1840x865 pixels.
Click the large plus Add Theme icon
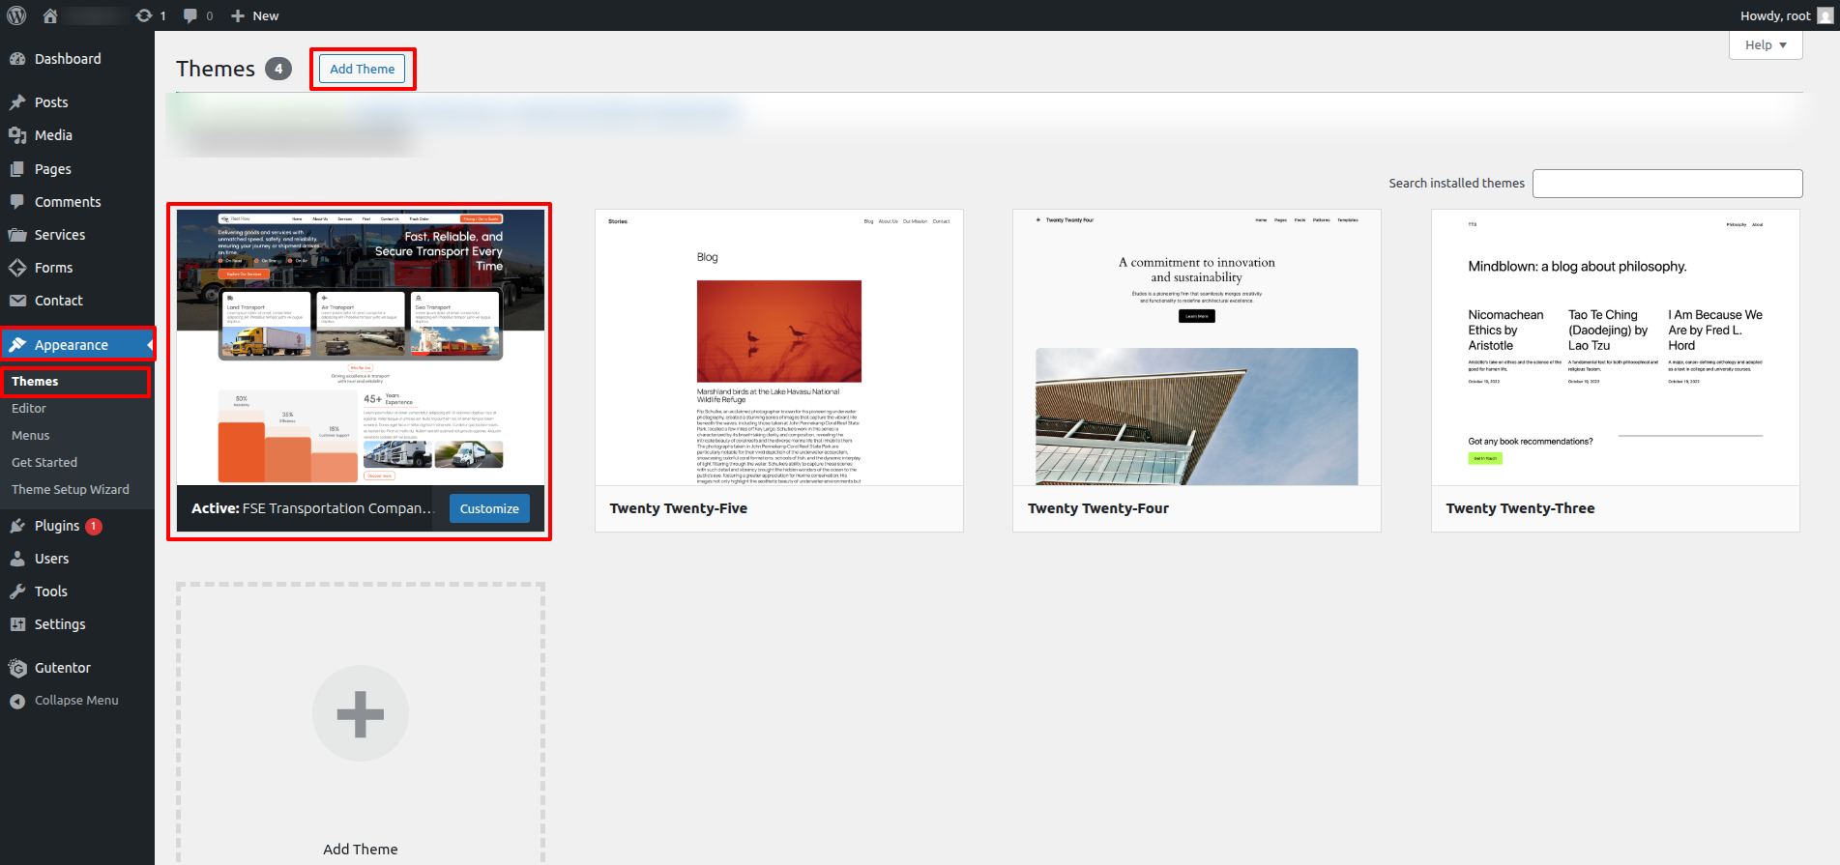(x=360, y=714)
